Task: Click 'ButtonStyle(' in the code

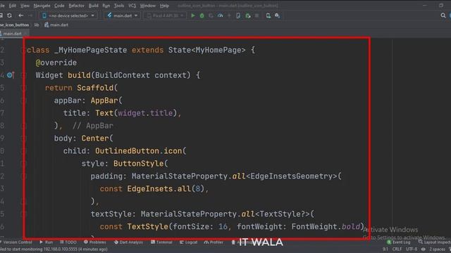Action: (140, 164)
